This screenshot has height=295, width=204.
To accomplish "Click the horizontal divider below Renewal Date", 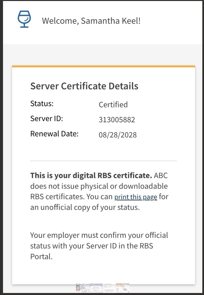I will tap(103, 161).
